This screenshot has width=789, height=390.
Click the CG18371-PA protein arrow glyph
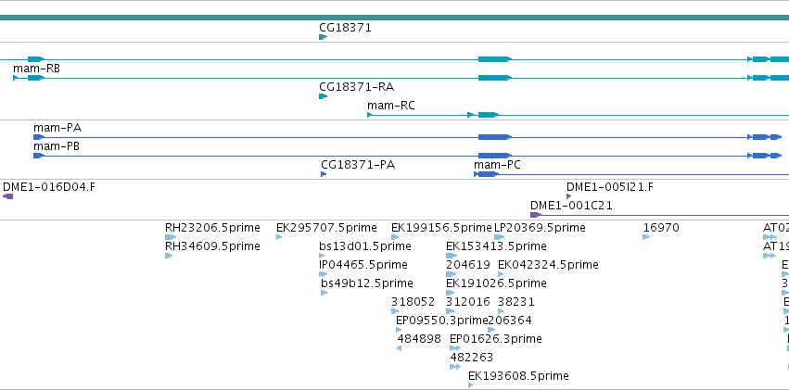pyautogui.click(x=324, y=174)
